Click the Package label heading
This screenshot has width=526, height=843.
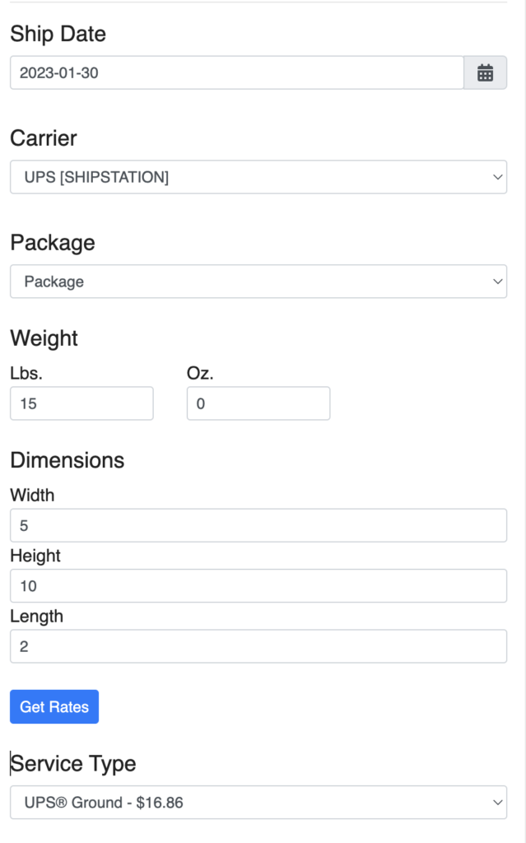53,243
